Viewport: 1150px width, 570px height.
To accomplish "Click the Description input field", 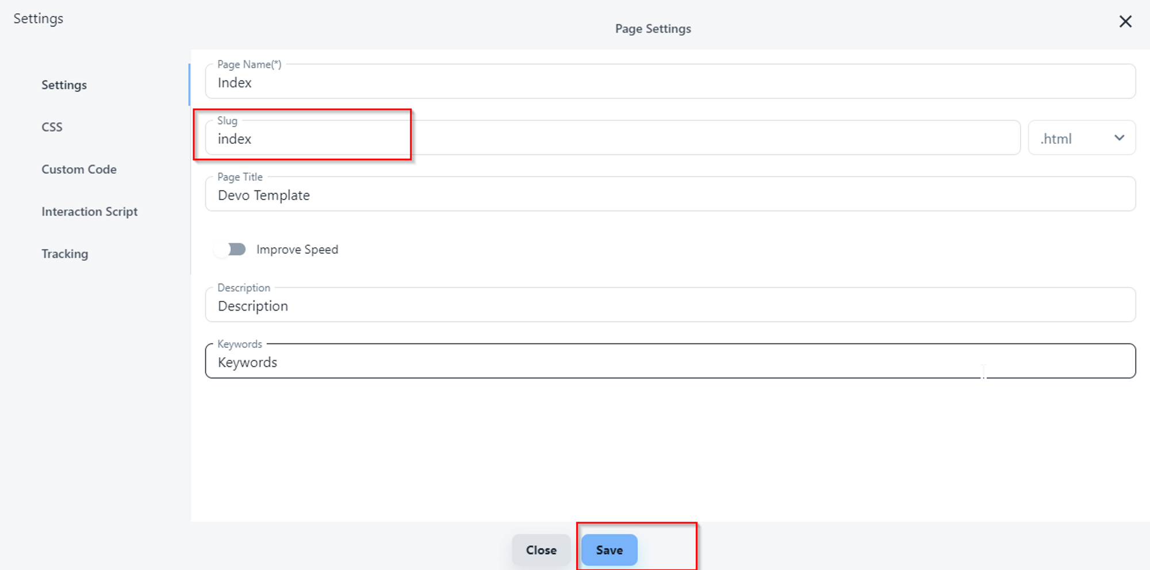I will (x=670, y=306).
